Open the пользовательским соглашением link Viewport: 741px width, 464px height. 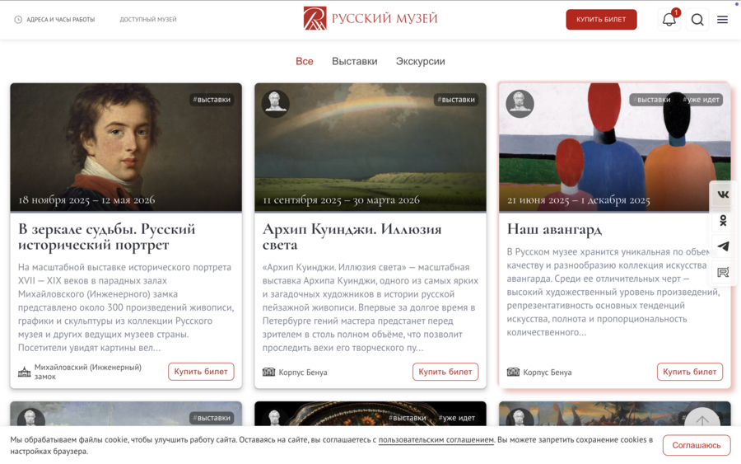436,439
